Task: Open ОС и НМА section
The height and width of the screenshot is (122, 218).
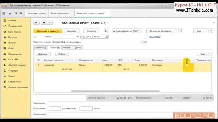Action: (x=13, y=59)
